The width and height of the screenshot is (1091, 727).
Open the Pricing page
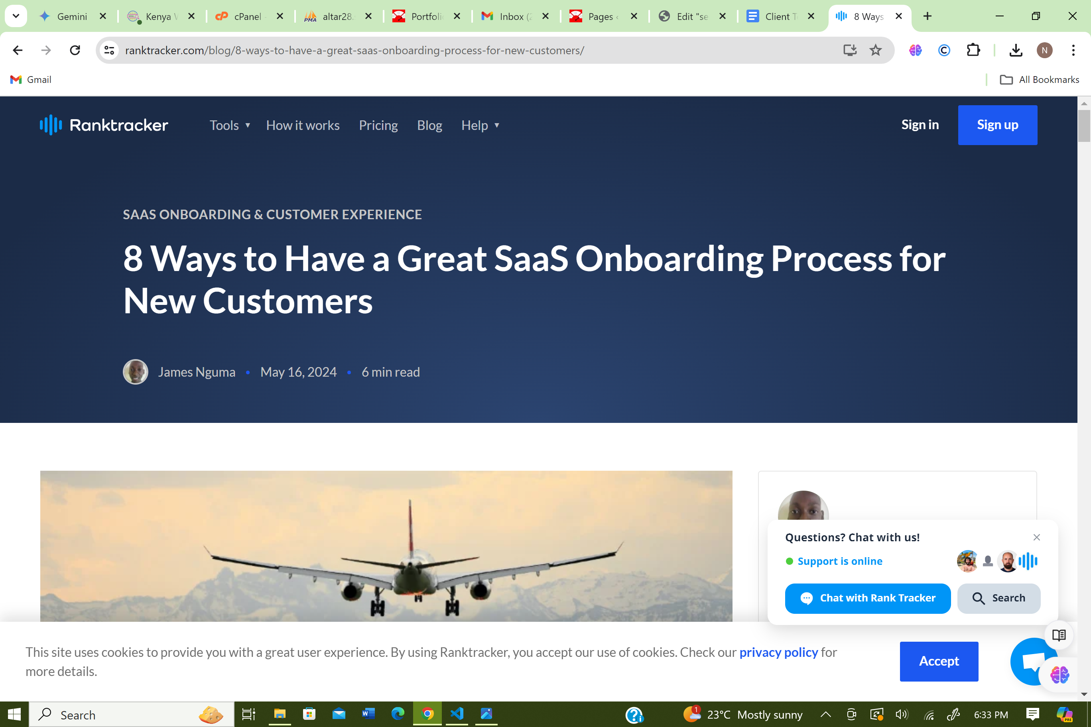pos(378,125)
